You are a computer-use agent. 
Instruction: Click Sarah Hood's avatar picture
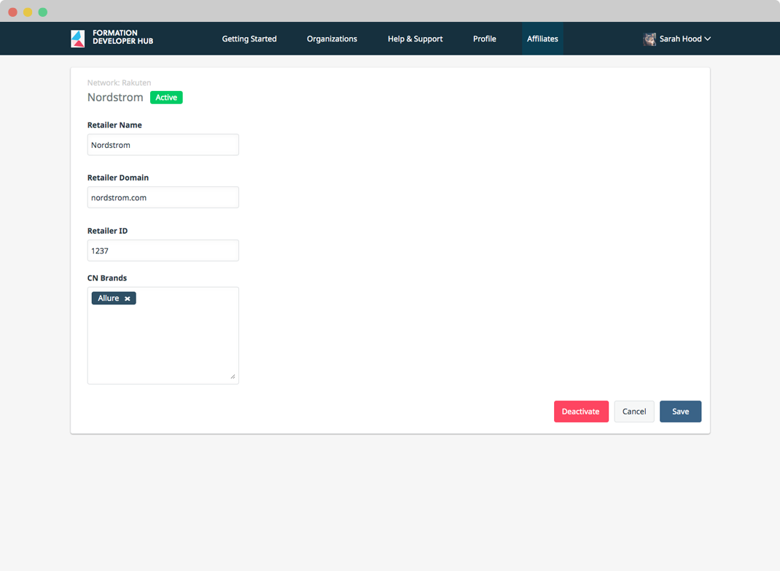click(x=650, y=39)
